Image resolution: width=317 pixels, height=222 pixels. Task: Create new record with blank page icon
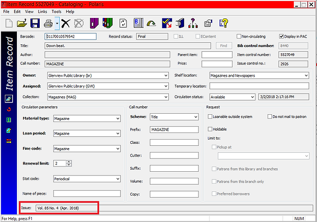(x=9, y=23)
